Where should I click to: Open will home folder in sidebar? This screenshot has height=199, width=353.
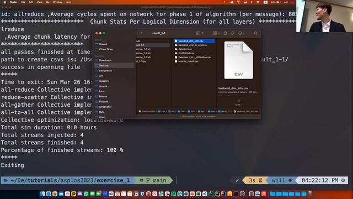(x=100, y=76)
